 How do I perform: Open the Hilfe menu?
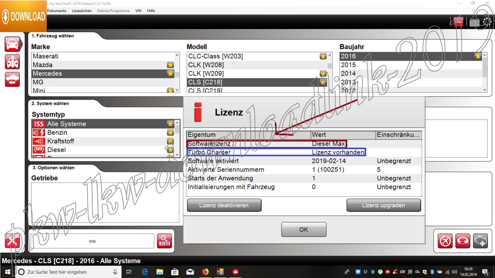pyautogui.click(x=151, y=11)
